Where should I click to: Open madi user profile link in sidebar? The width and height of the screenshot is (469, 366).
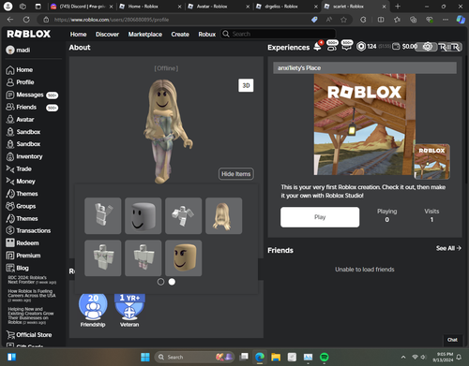19,50
